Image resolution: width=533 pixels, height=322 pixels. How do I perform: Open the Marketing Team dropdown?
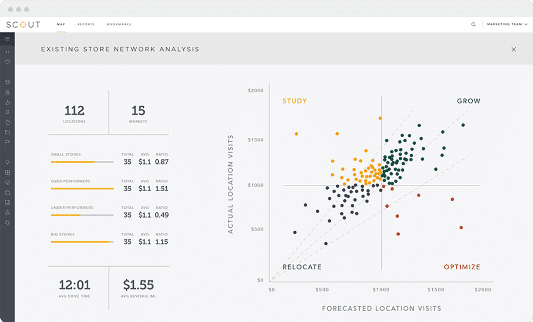pos(507,24)
